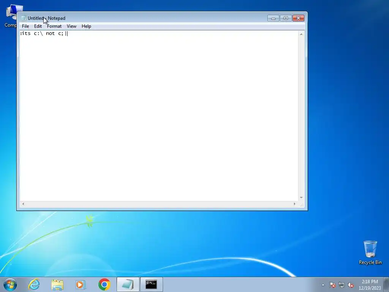Launch Internet Explorer from the taskbar
Image resolution: width=389 pixels, height=292 pixels.
(34, 284)
